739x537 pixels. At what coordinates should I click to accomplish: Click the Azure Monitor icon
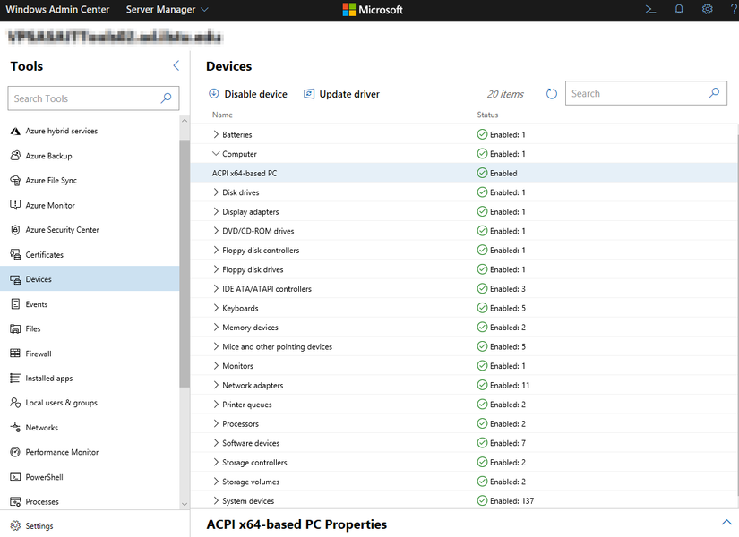pos(15,205)
